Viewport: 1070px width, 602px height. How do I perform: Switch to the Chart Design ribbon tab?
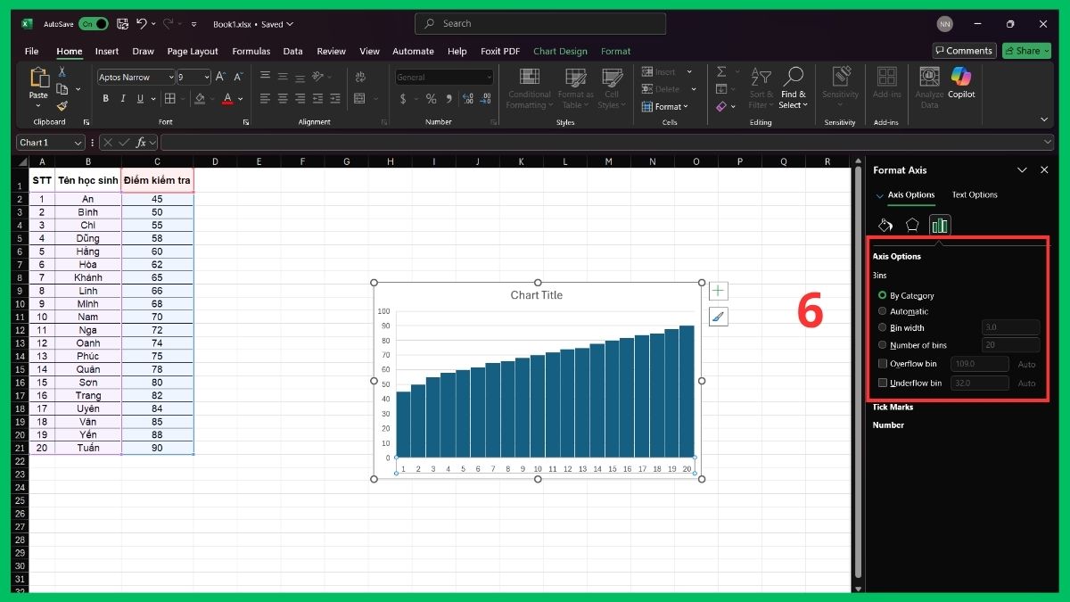pos(560,51)
